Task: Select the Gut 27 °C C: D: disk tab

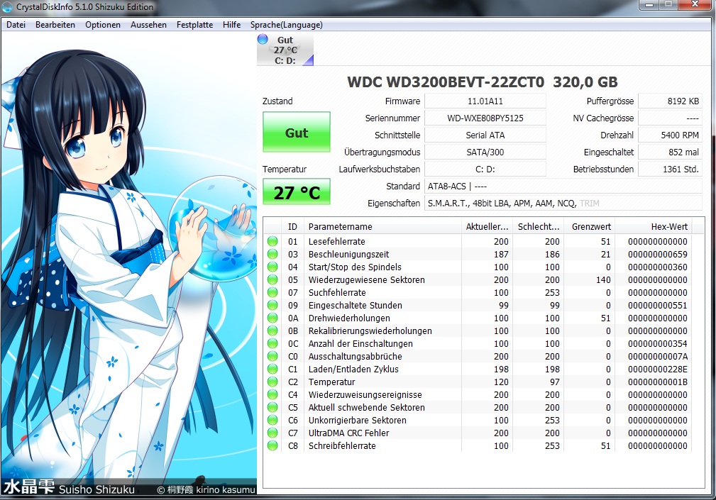Action: [x=285, y=50]
